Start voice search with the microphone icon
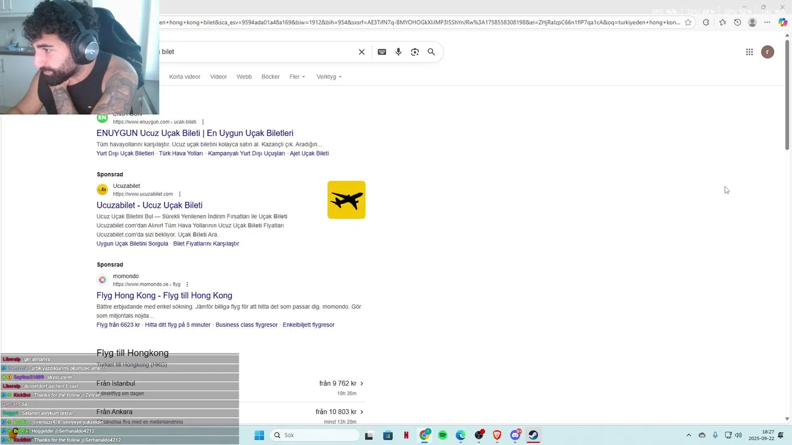 (398, 52)
